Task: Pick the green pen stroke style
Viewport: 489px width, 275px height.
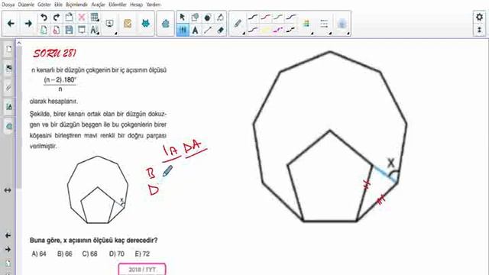Action: 278,17
